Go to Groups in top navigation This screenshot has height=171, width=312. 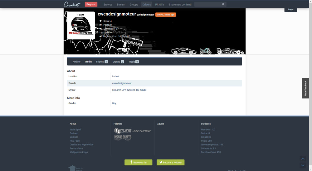134,4
